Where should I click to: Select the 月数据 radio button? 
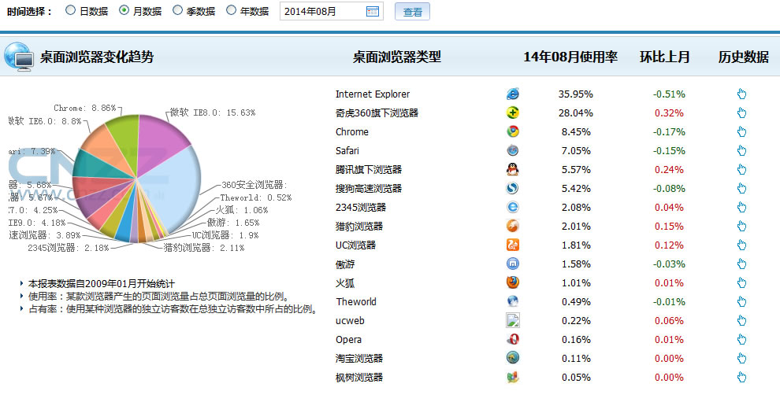124,11
